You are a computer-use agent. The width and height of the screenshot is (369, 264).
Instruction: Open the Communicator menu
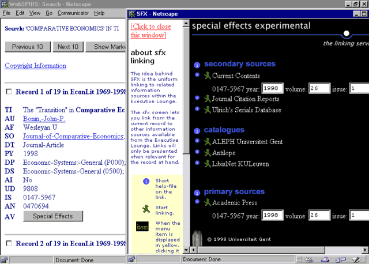(x=73, y=13)
